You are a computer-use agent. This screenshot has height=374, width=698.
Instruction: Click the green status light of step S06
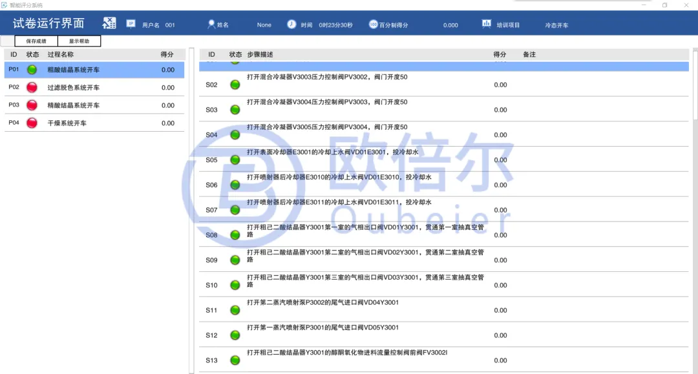point(235,185)
